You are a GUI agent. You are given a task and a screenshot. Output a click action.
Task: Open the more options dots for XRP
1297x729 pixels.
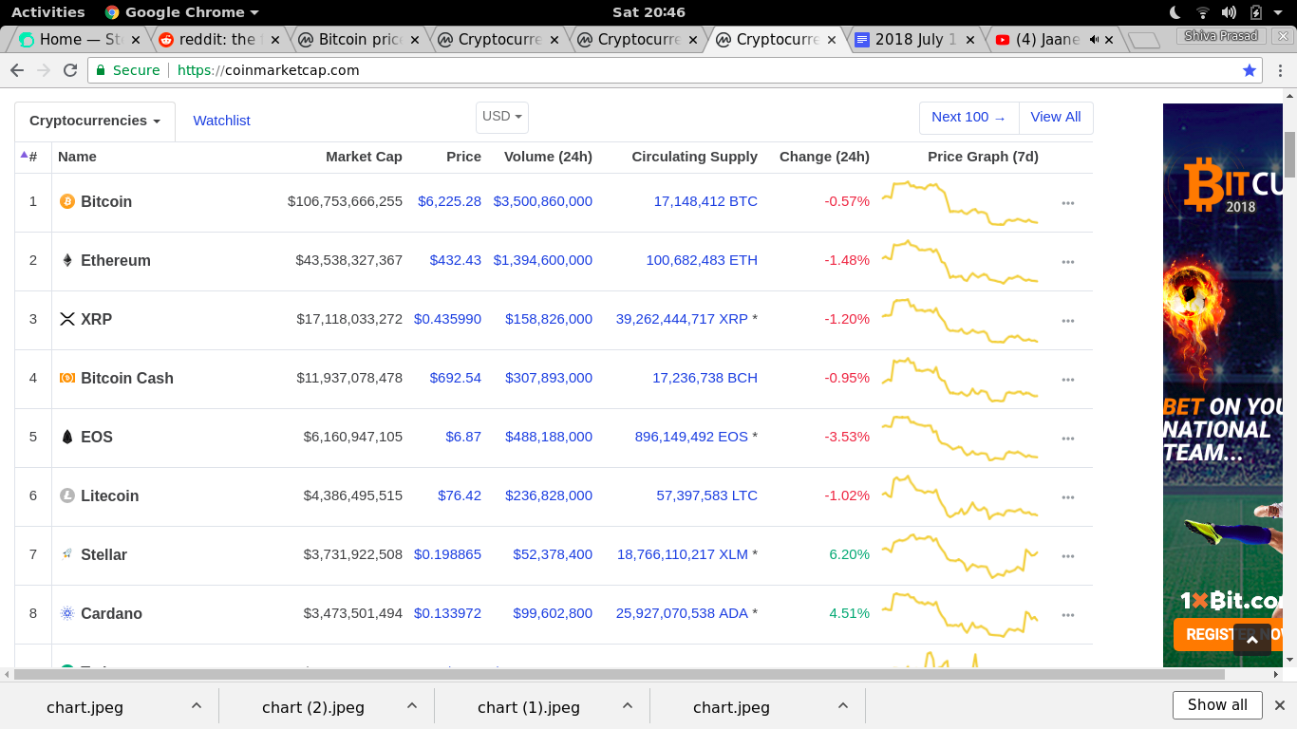[x=1068, y=321]
